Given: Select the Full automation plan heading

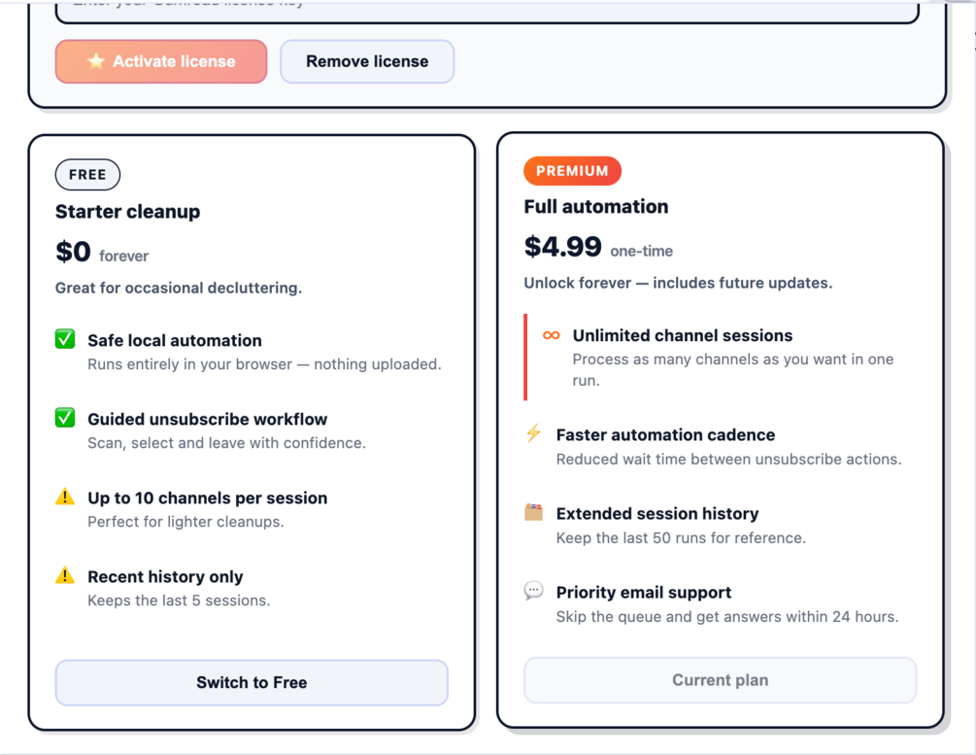Looking at the screenshot, I should tap(595, 206).
